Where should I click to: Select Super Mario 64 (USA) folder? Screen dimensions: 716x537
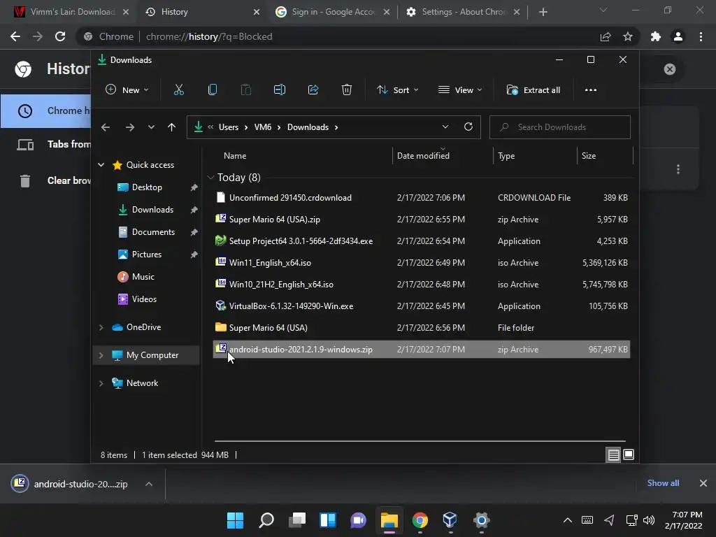[422, 328]
